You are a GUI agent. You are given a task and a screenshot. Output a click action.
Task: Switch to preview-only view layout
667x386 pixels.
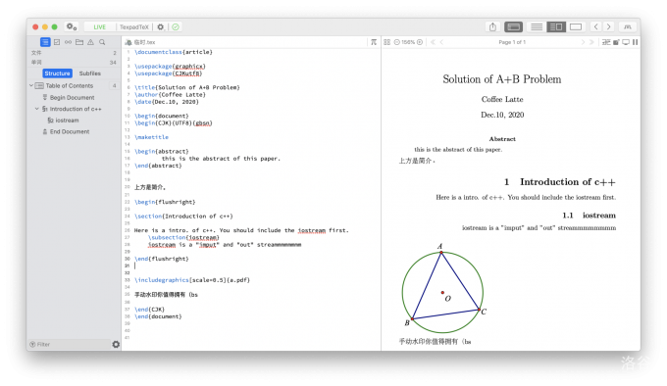click(x=576, y=26)
